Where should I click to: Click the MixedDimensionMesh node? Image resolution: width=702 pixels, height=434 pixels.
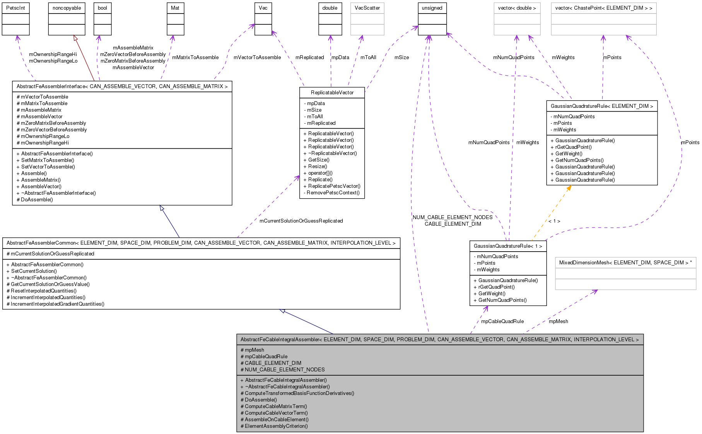tap(625, 273)
